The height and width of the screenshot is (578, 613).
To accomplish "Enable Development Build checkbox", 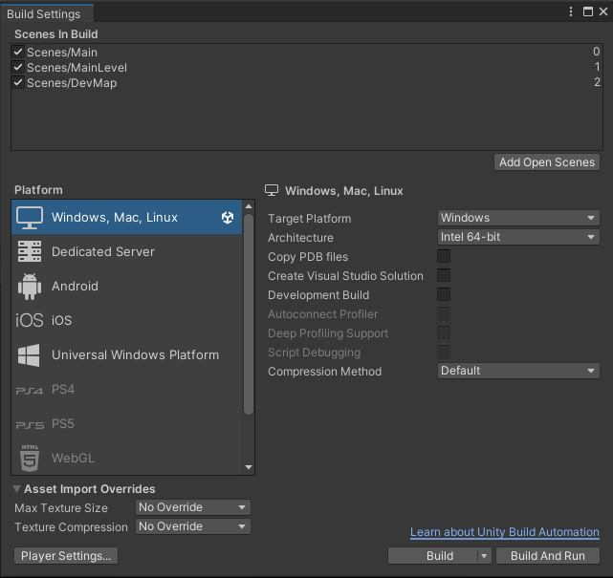I will (x=444, y=294).
